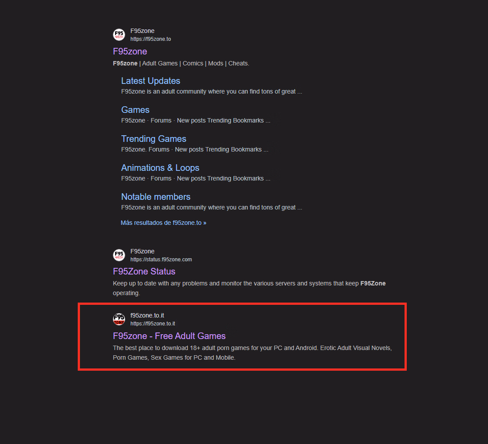Image resolution: width=488 pixels, height=444 pixels.
Task: Click the Adult Games Comics Mods snippet
Action: [181, 64]
